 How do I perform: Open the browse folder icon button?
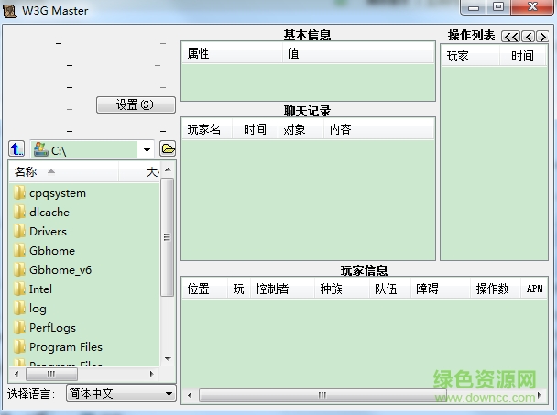coord(168,148)
